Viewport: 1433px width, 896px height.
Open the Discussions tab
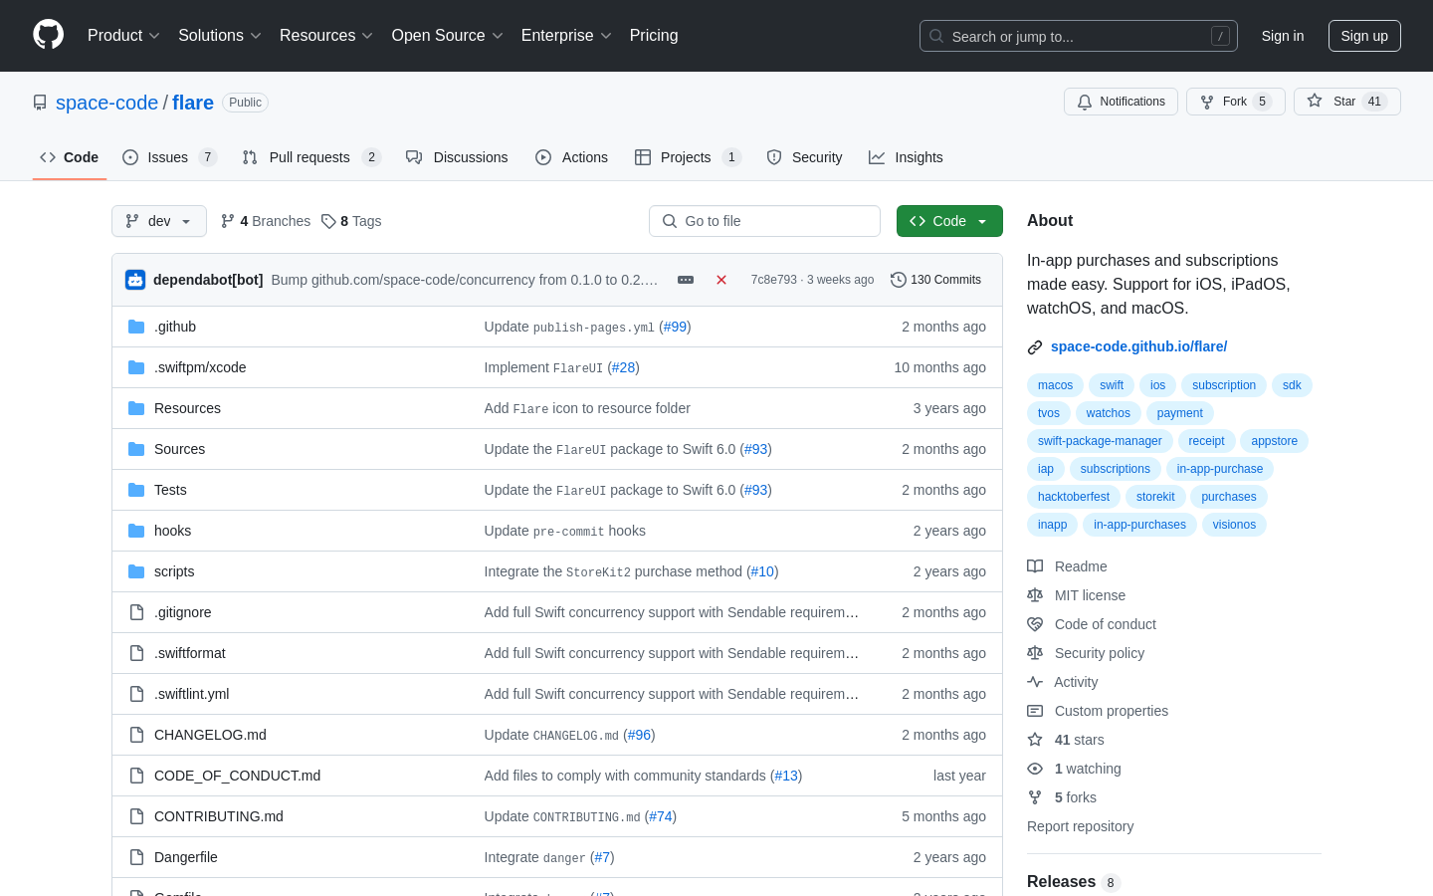457,157
